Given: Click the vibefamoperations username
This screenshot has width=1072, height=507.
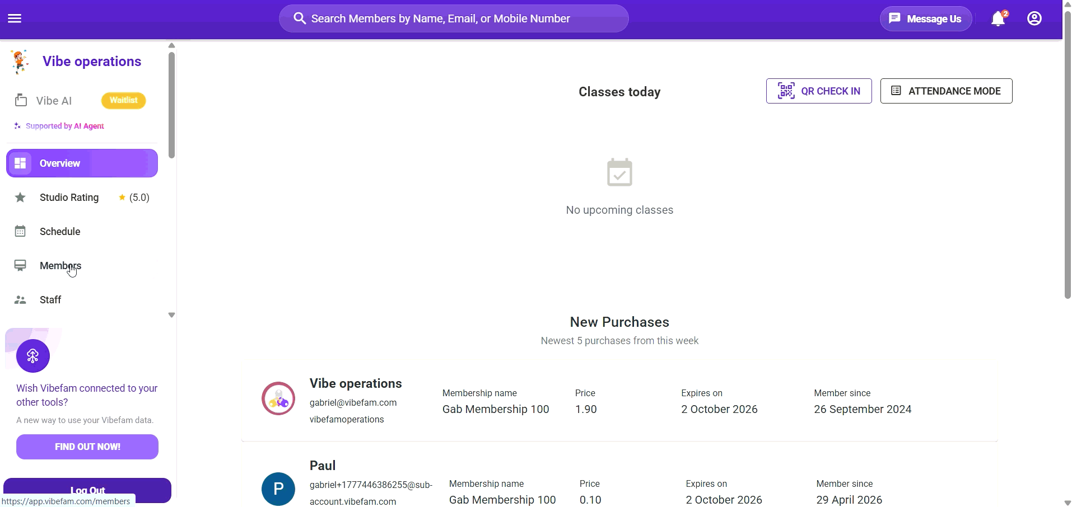Looking at the screenshot, I should [x=347, y=419].
